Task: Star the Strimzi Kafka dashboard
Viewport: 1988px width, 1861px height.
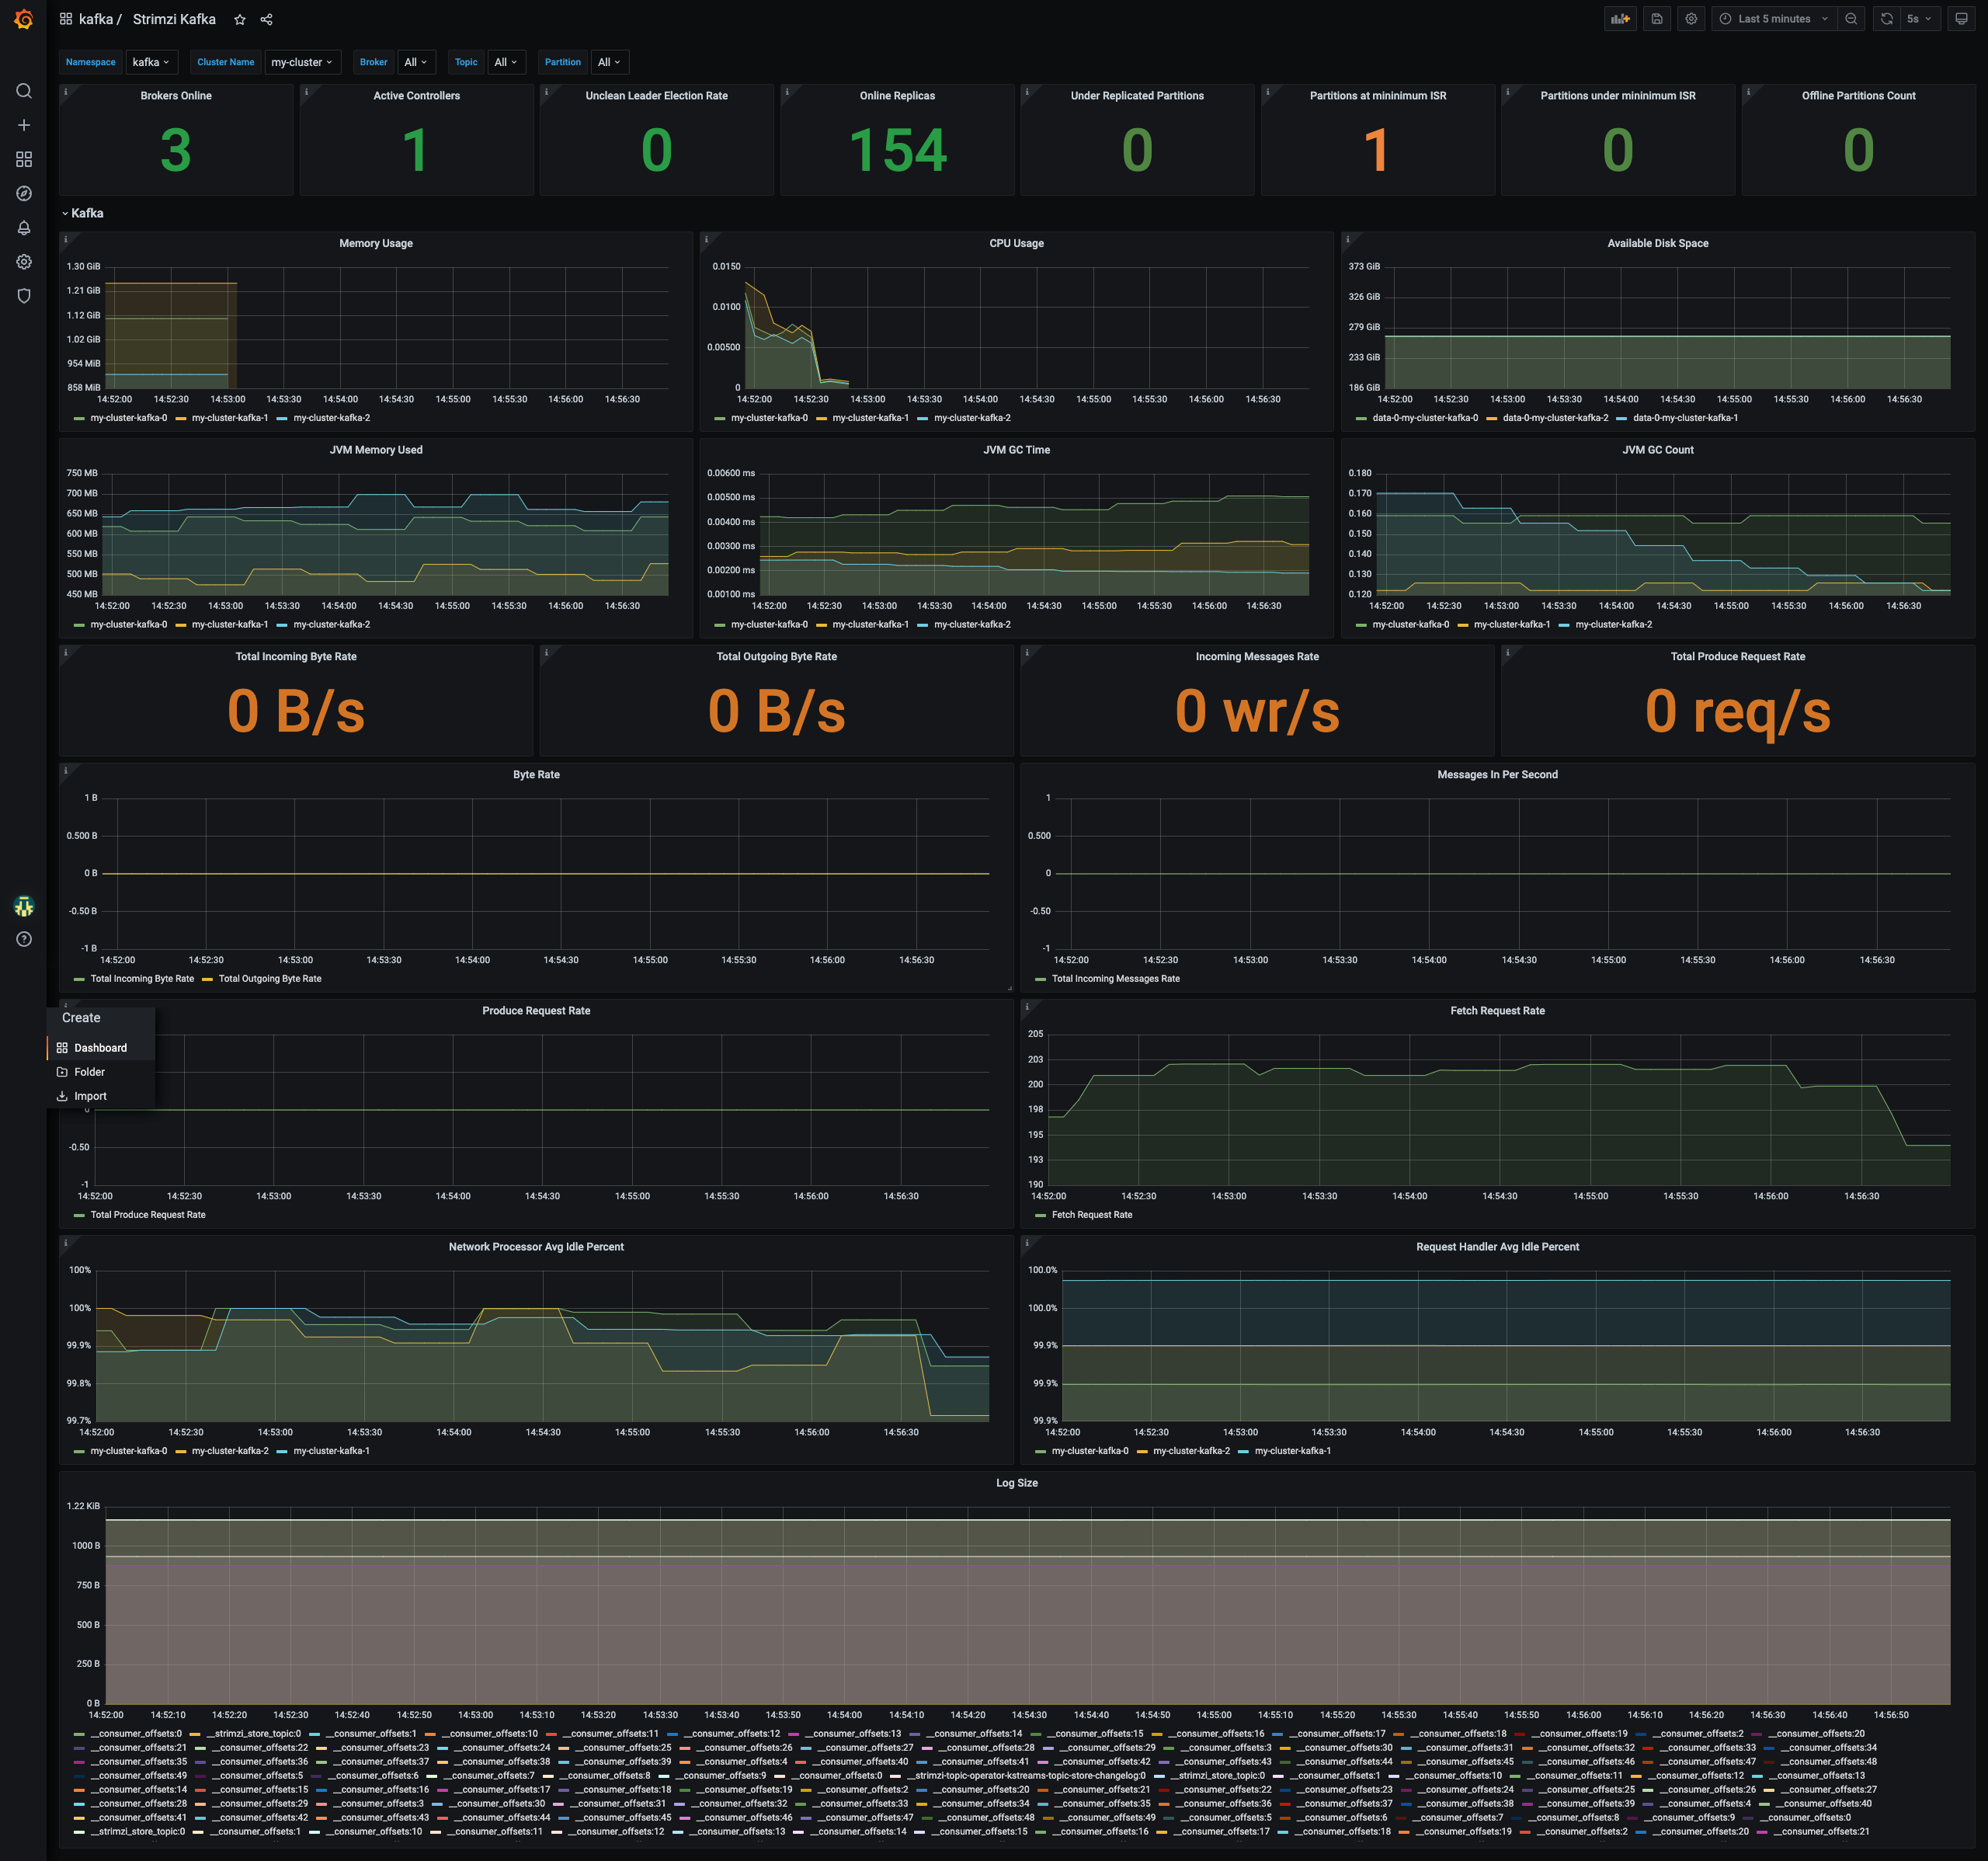Action: tap(240, 19)
